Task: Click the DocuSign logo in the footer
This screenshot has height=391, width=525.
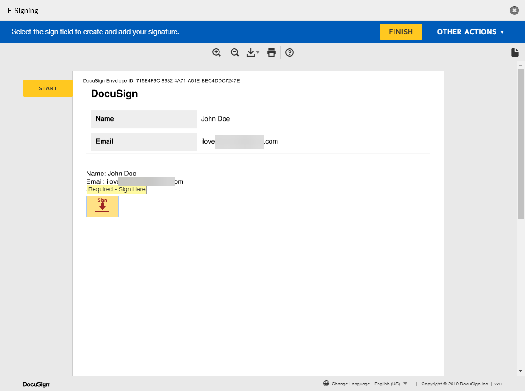Action: click(x=36, y=384)
